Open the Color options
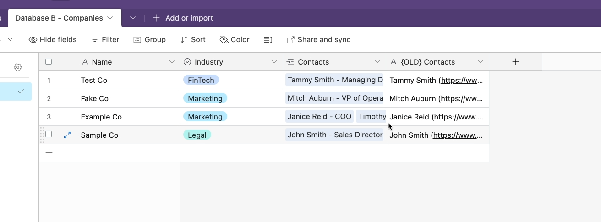This screenshot has height=222, width=601. (x=235, y=40)
